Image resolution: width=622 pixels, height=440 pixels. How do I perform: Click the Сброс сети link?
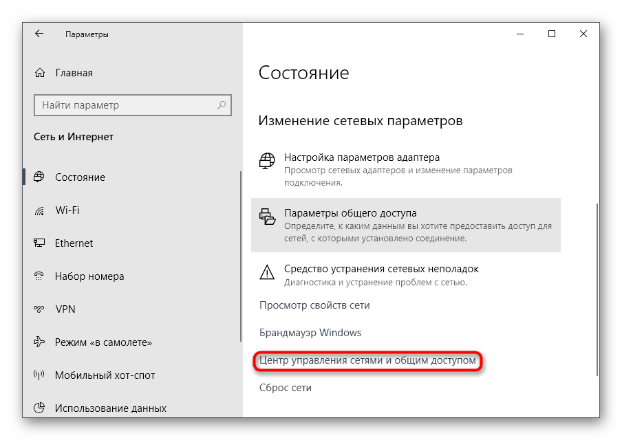286,388
